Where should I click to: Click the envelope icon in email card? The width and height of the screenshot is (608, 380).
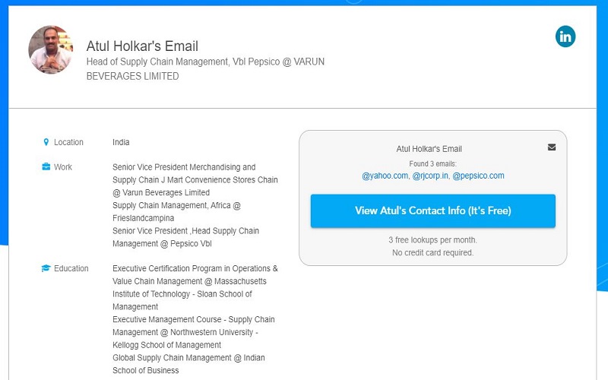click(552, 147)
